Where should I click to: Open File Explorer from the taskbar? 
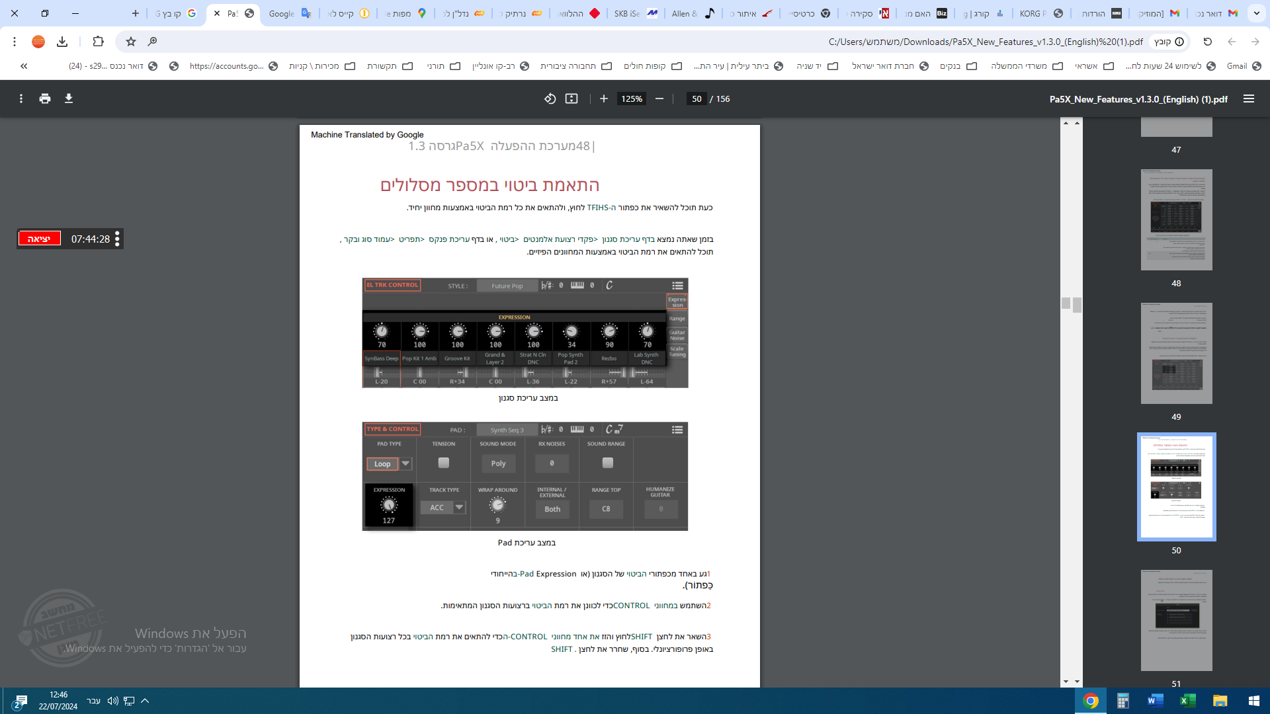1220,701
